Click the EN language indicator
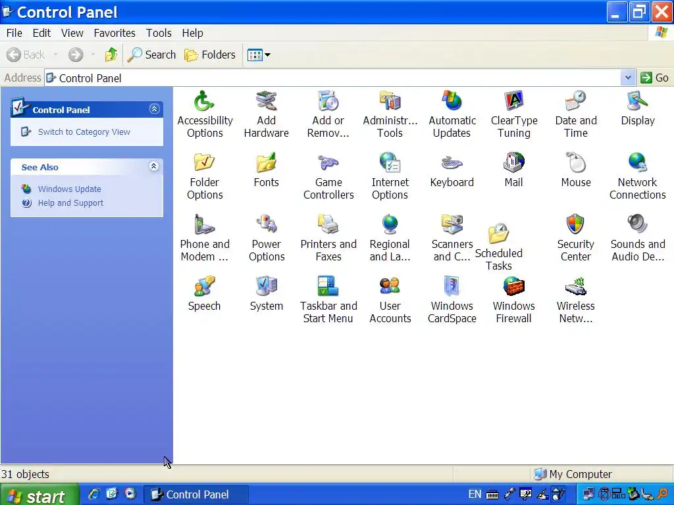The image size is (674, 505). click(475, 494)
